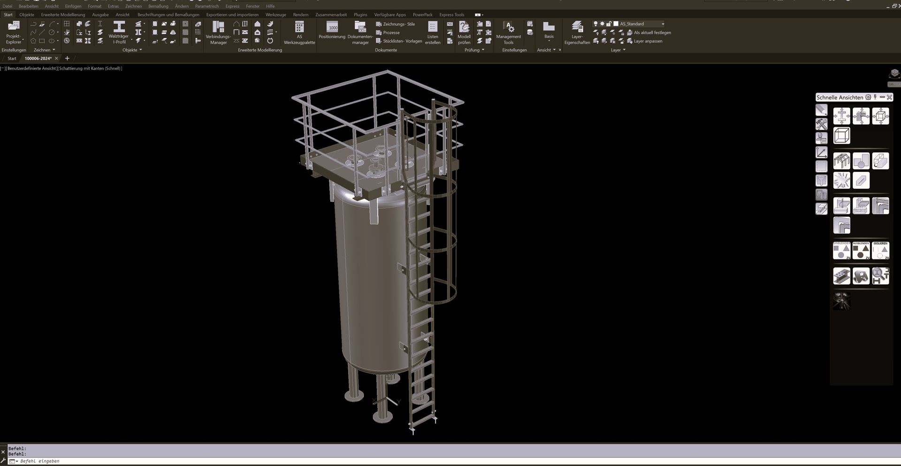Open the Verbindungs-Manager
This screenshot has height=466, width=901.
tap(218, 32)
